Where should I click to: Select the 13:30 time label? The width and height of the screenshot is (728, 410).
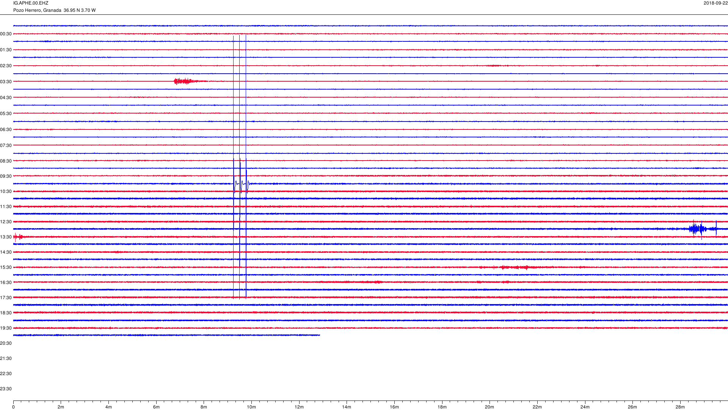coord(6,237)
